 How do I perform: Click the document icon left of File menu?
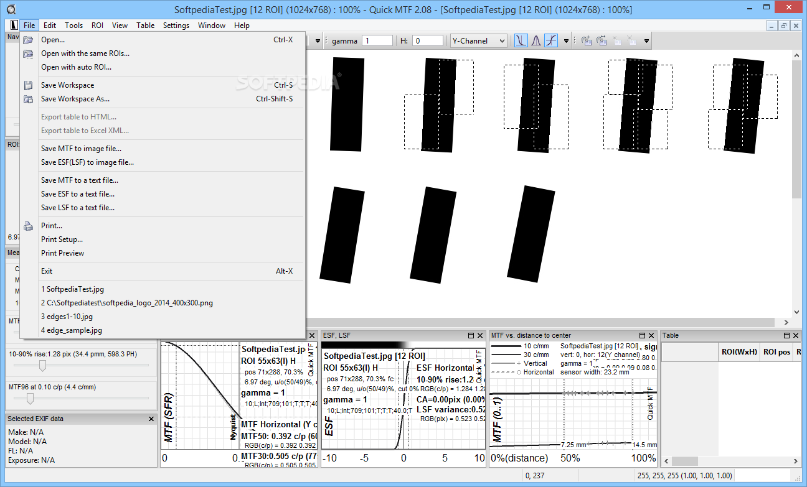tap(14, 26)
